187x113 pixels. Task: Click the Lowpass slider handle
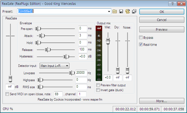72,73
